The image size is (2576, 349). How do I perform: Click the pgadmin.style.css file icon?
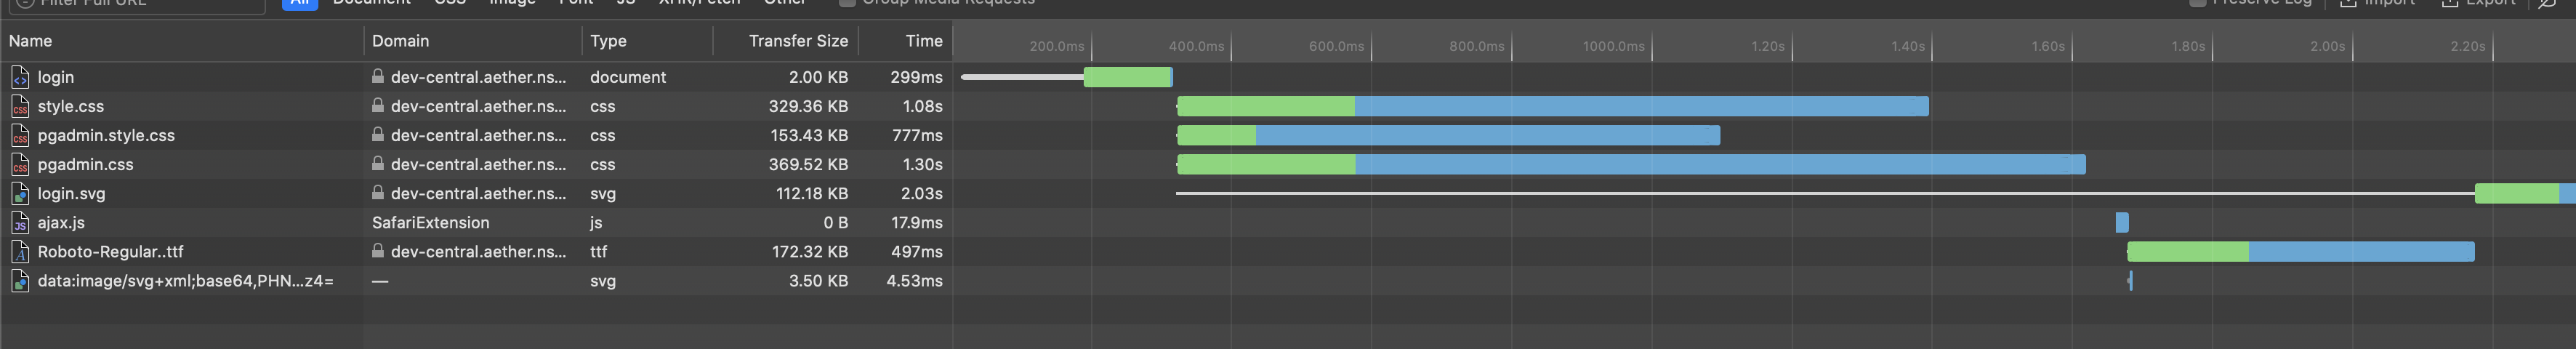tap(20, 135)
